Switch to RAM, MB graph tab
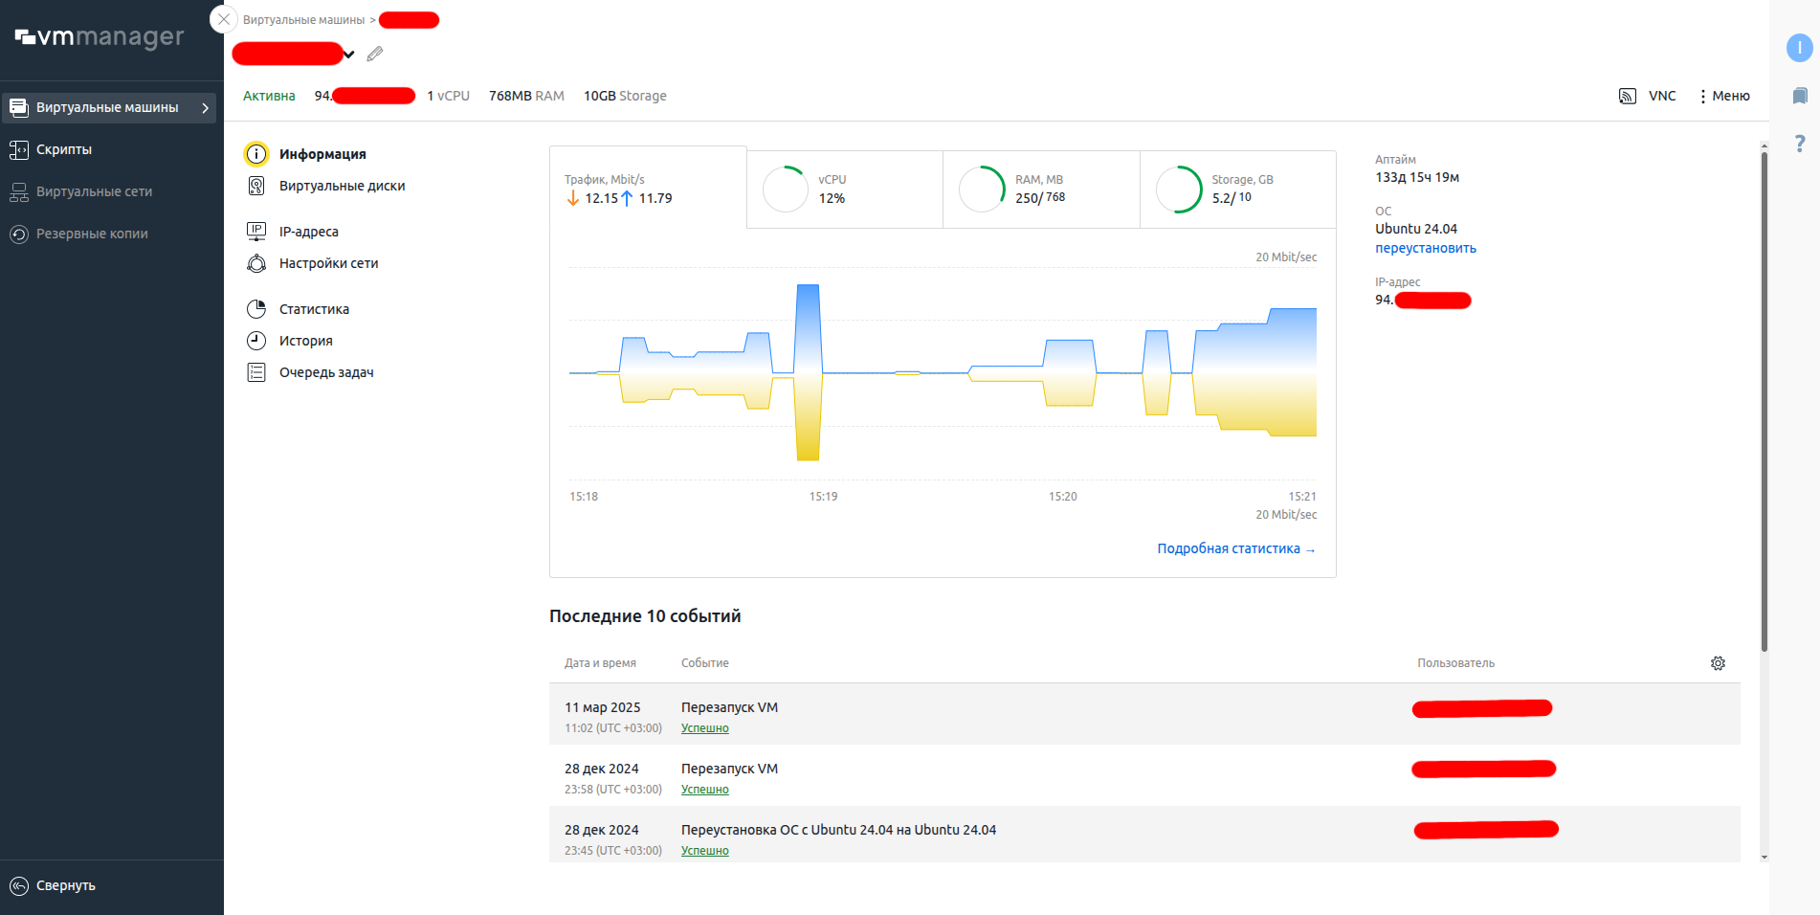Image resolution: width=1820 pixels, height=915 pixels. (1040, 190)
